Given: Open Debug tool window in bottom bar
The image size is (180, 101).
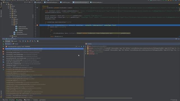Looking at the screenshot, I should 19,100.
